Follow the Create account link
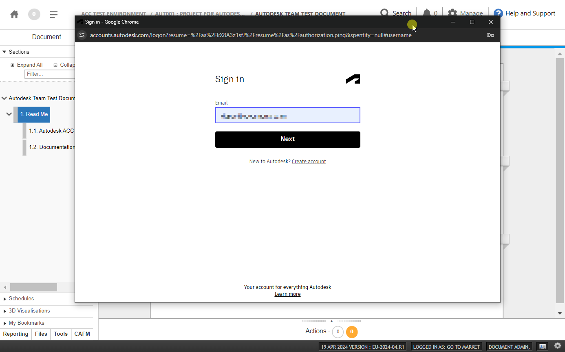Image resolution: width=565 pixels, height=352 pixels. (309, 162)
